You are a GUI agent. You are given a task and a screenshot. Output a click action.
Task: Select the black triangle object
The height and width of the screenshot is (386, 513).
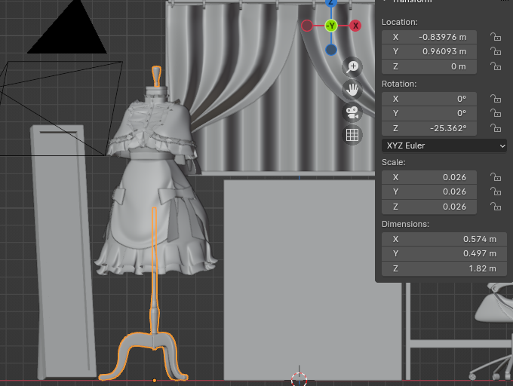click(x=70, y=32)
